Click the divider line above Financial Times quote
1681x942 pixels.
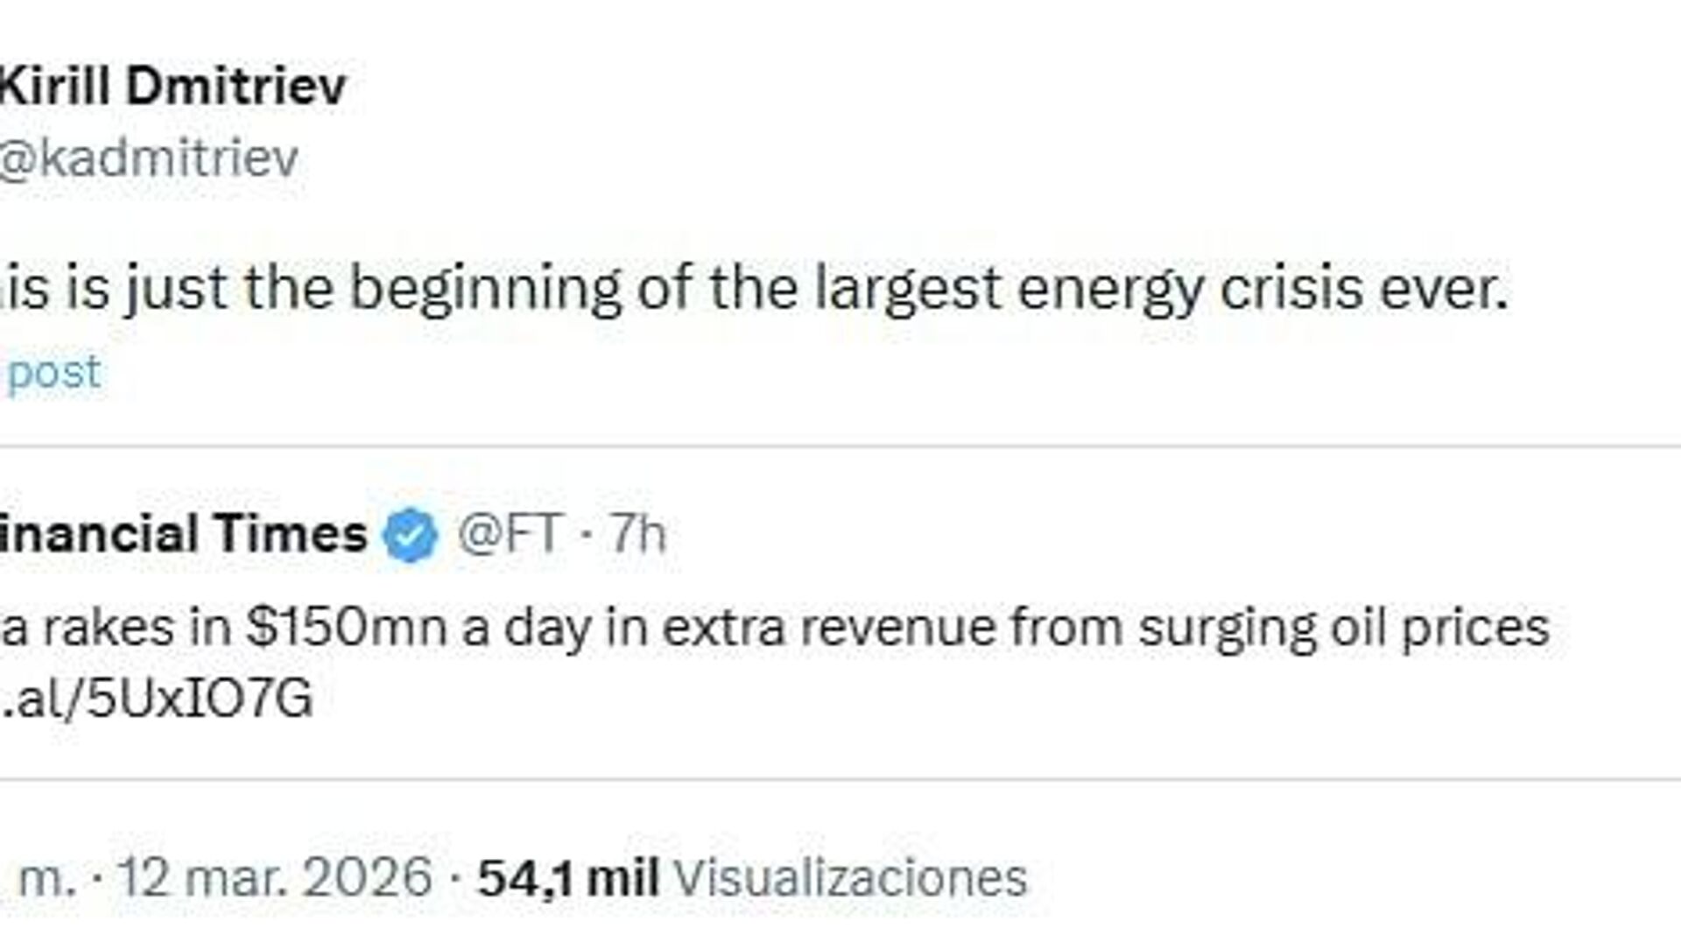point(840,446)
